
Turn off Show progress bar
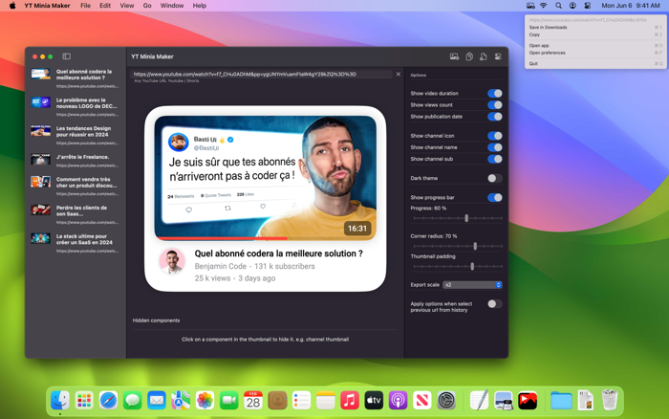495,197
